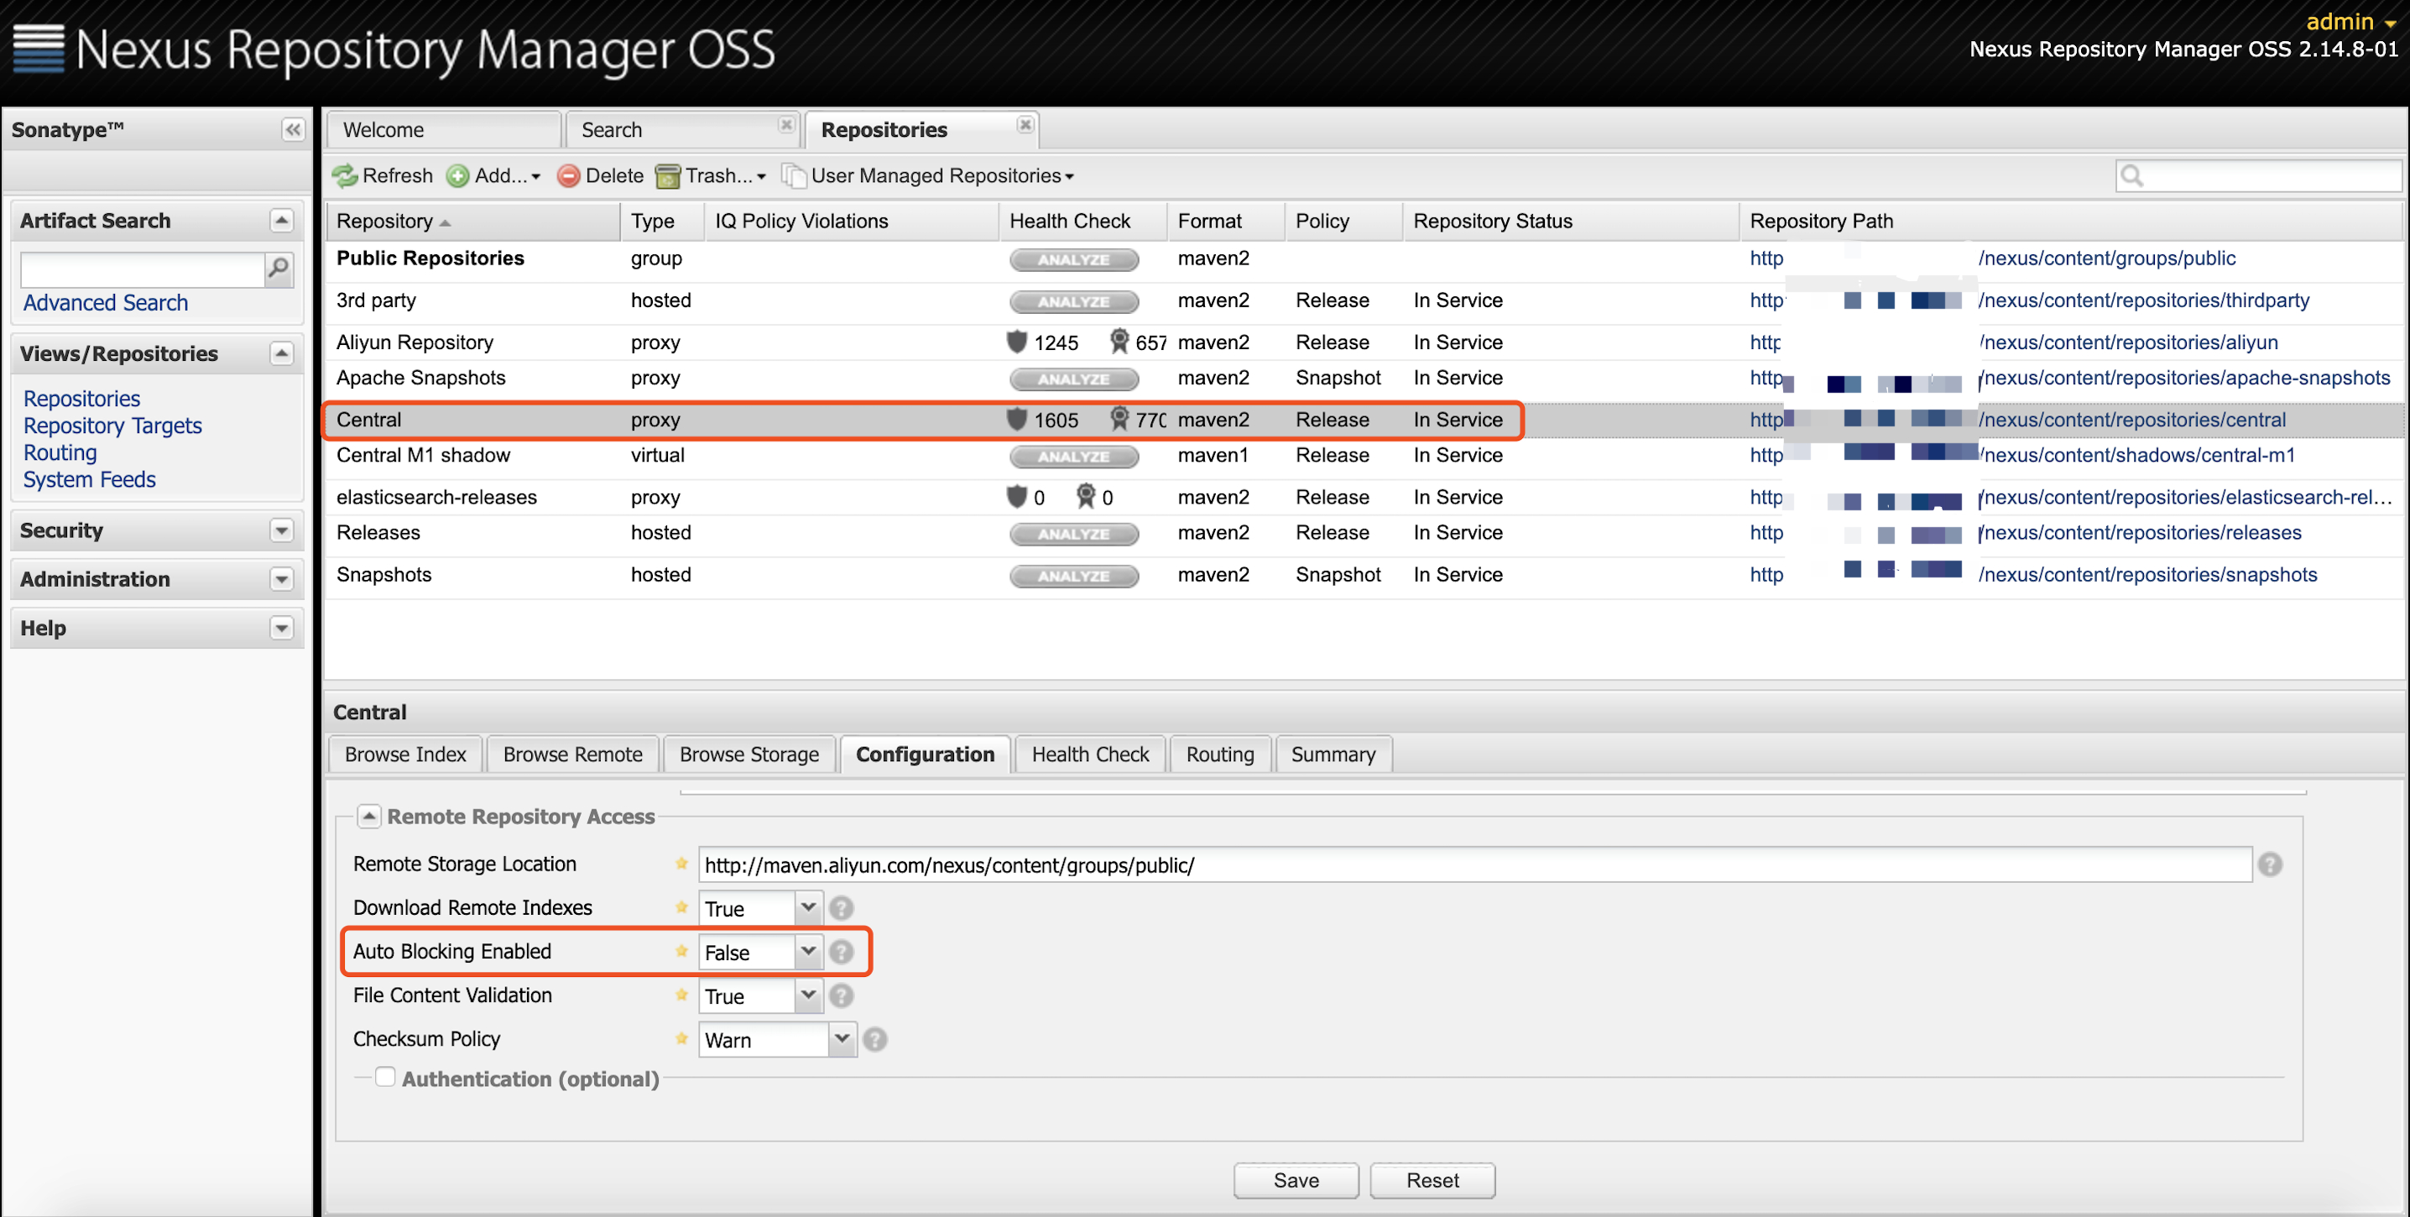Collapse the Views/Repositories panel
Viewport: 2410px width, 1217px height.
click(x=282, y=353)
